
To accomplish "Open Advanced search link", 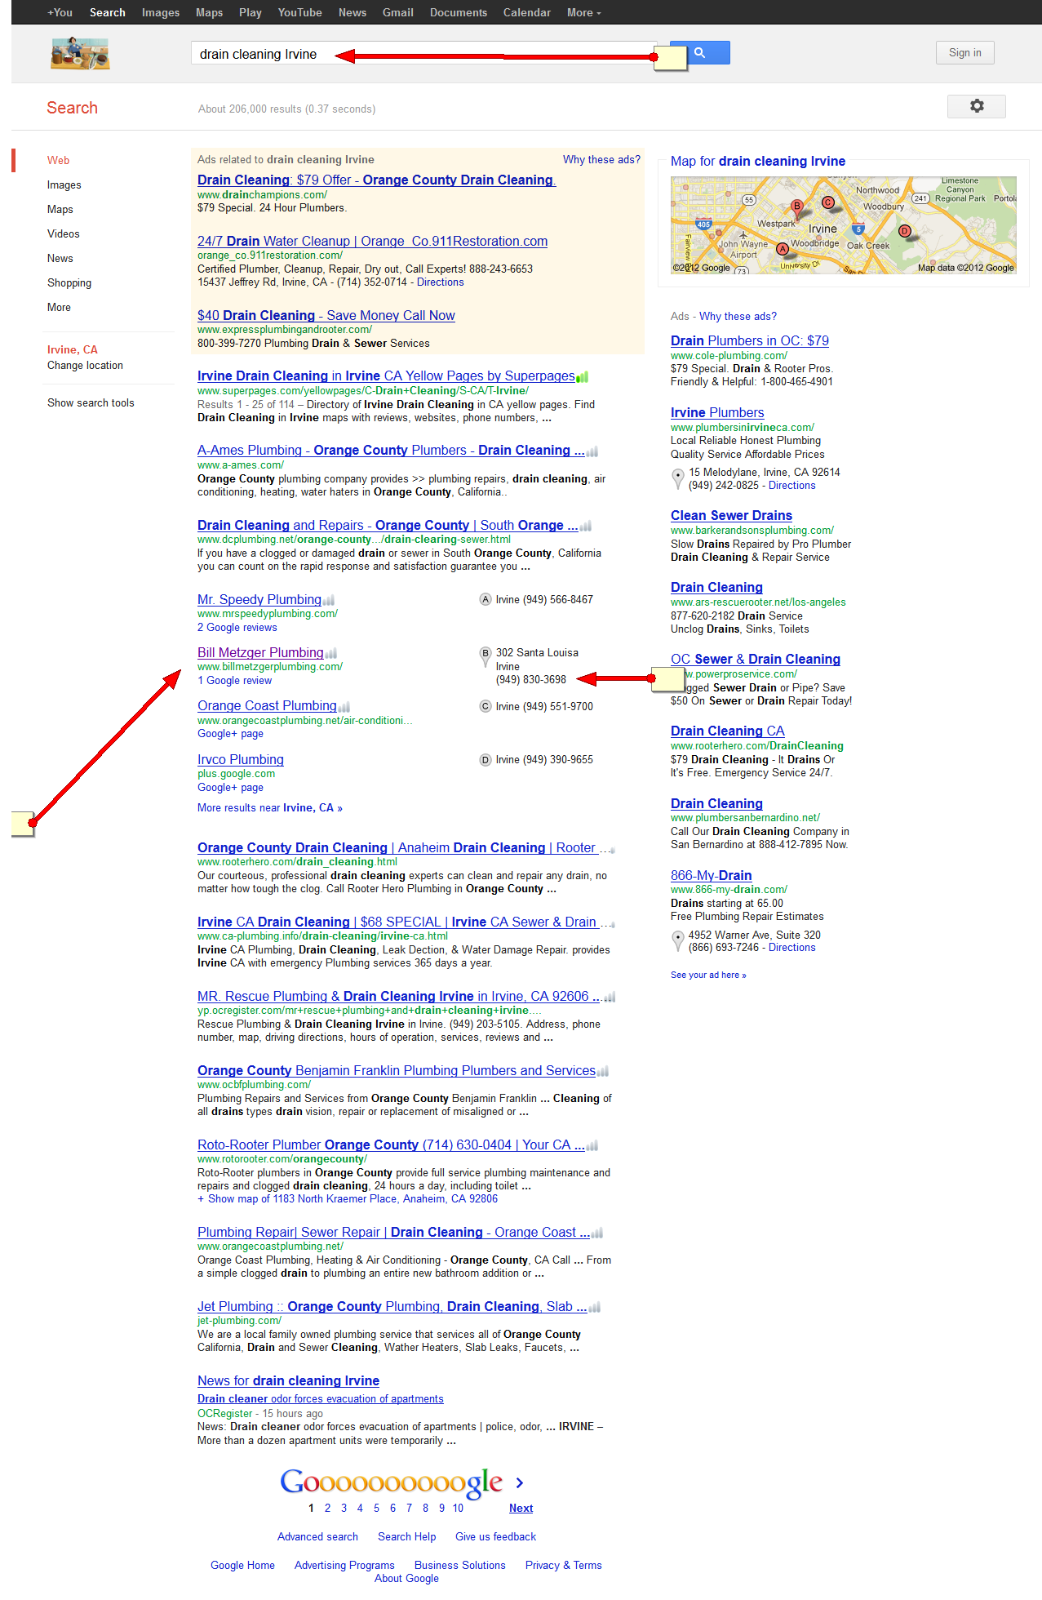I will (x=317, y=1537).
